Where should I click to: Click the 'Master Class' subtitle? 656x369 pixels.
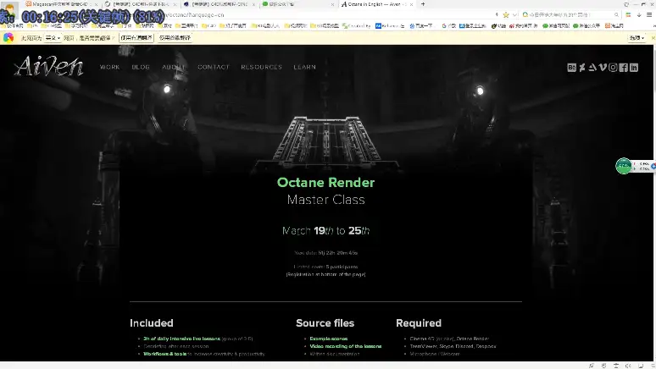click(x=326, y=200)
